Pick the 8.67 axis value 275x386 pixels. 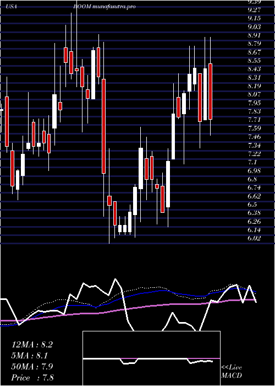pos(254,52)
